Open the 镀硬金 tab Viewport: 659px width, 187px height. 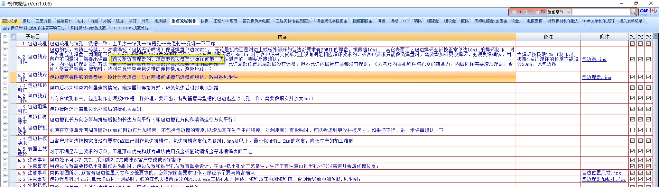(433, 21)
